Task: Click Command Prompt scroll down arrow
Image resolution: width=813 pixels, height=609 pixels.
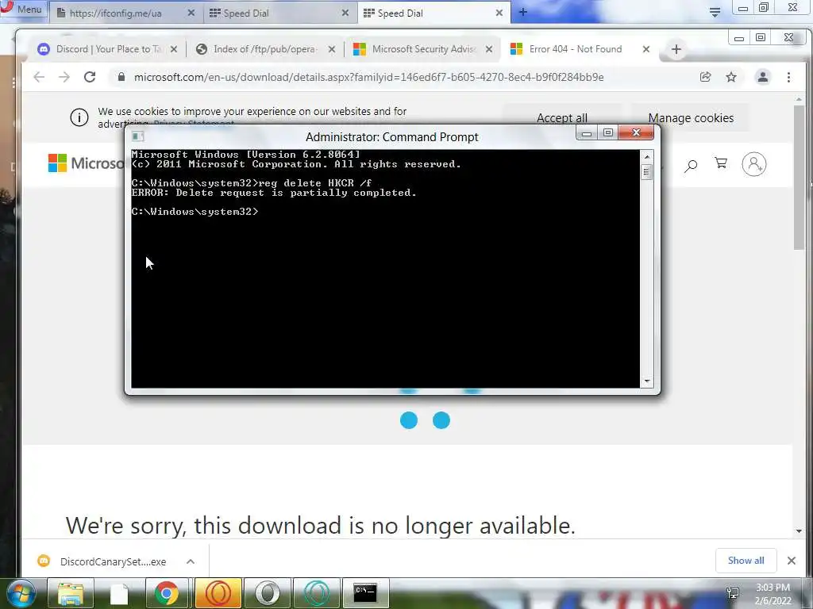Action: (x=646, y=381)
